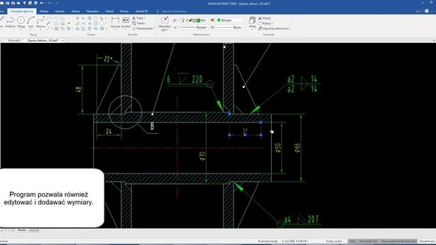Open the Model 3D ribbon tab
436x245 pixels.
point(142,11)
